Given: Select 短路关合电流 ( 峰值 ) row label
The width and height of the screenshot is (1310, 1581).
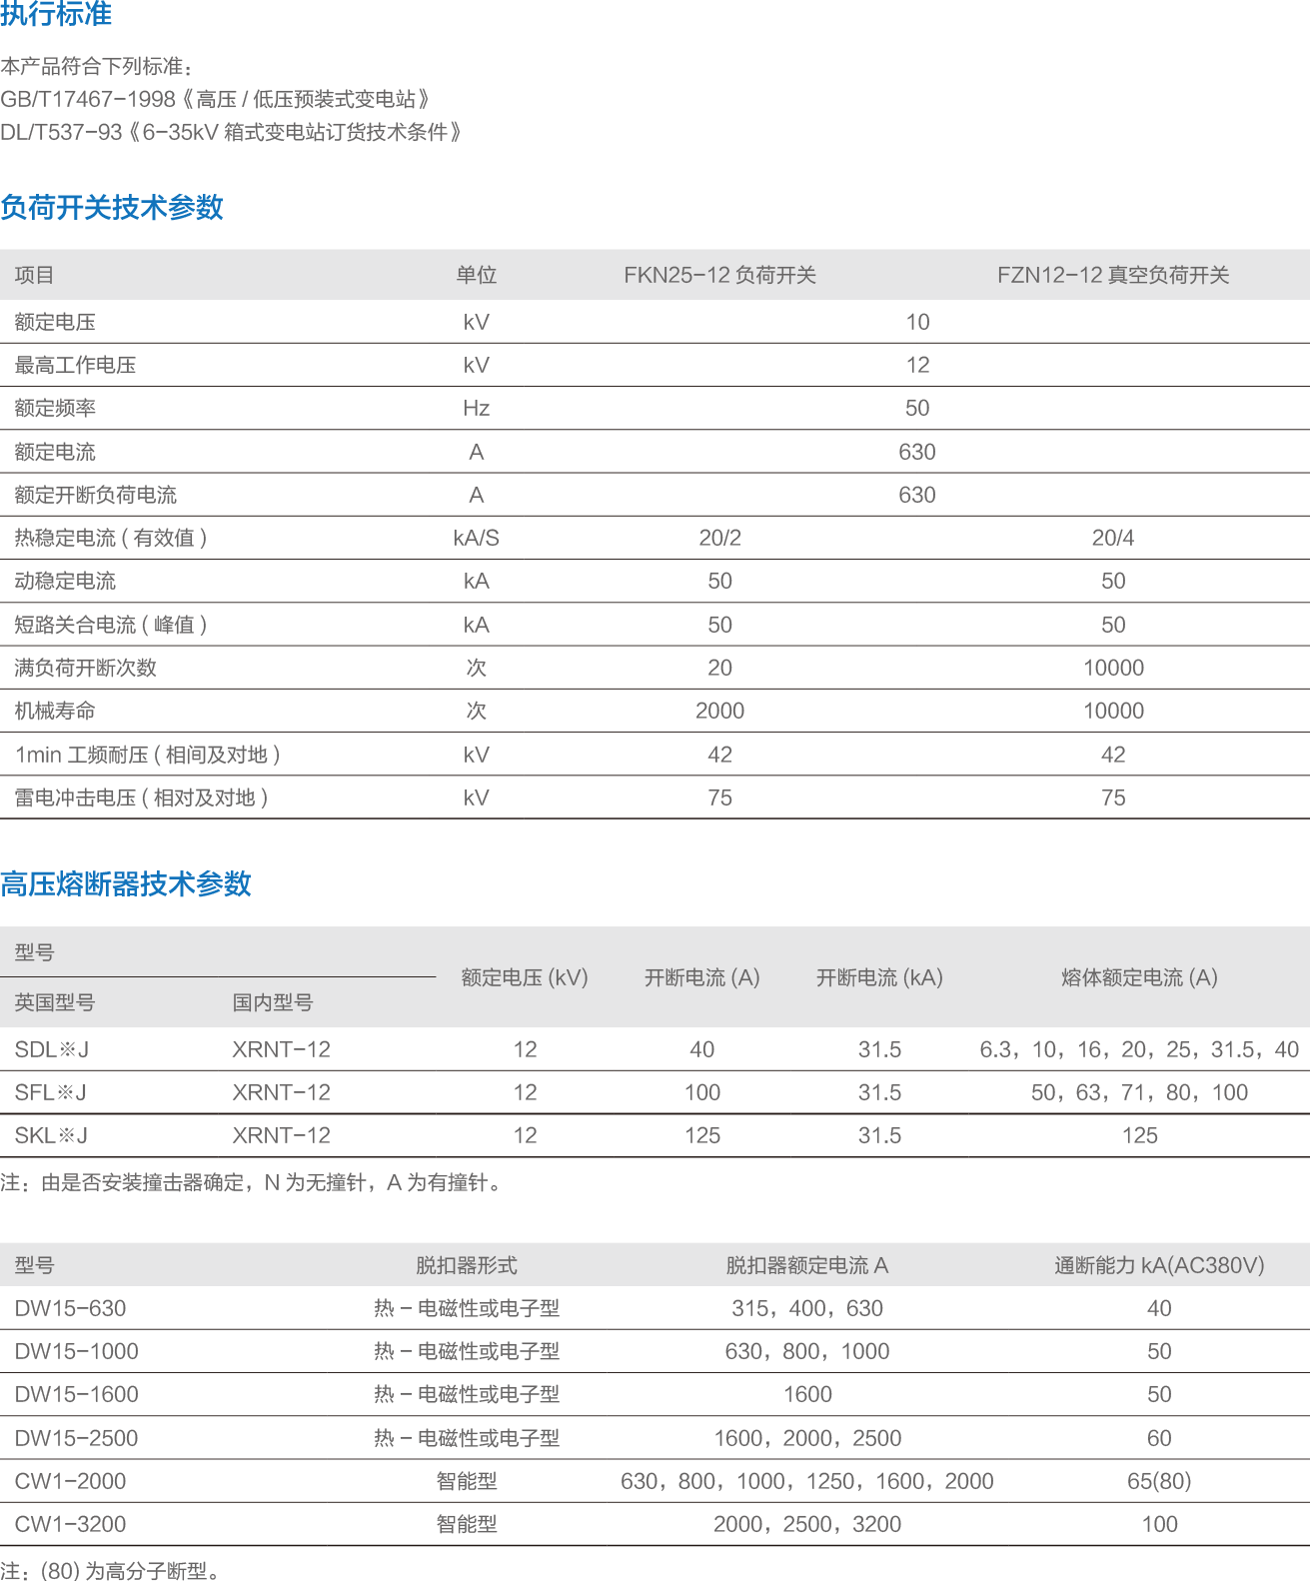Looking at the screenshot, I should coord(111,625).
